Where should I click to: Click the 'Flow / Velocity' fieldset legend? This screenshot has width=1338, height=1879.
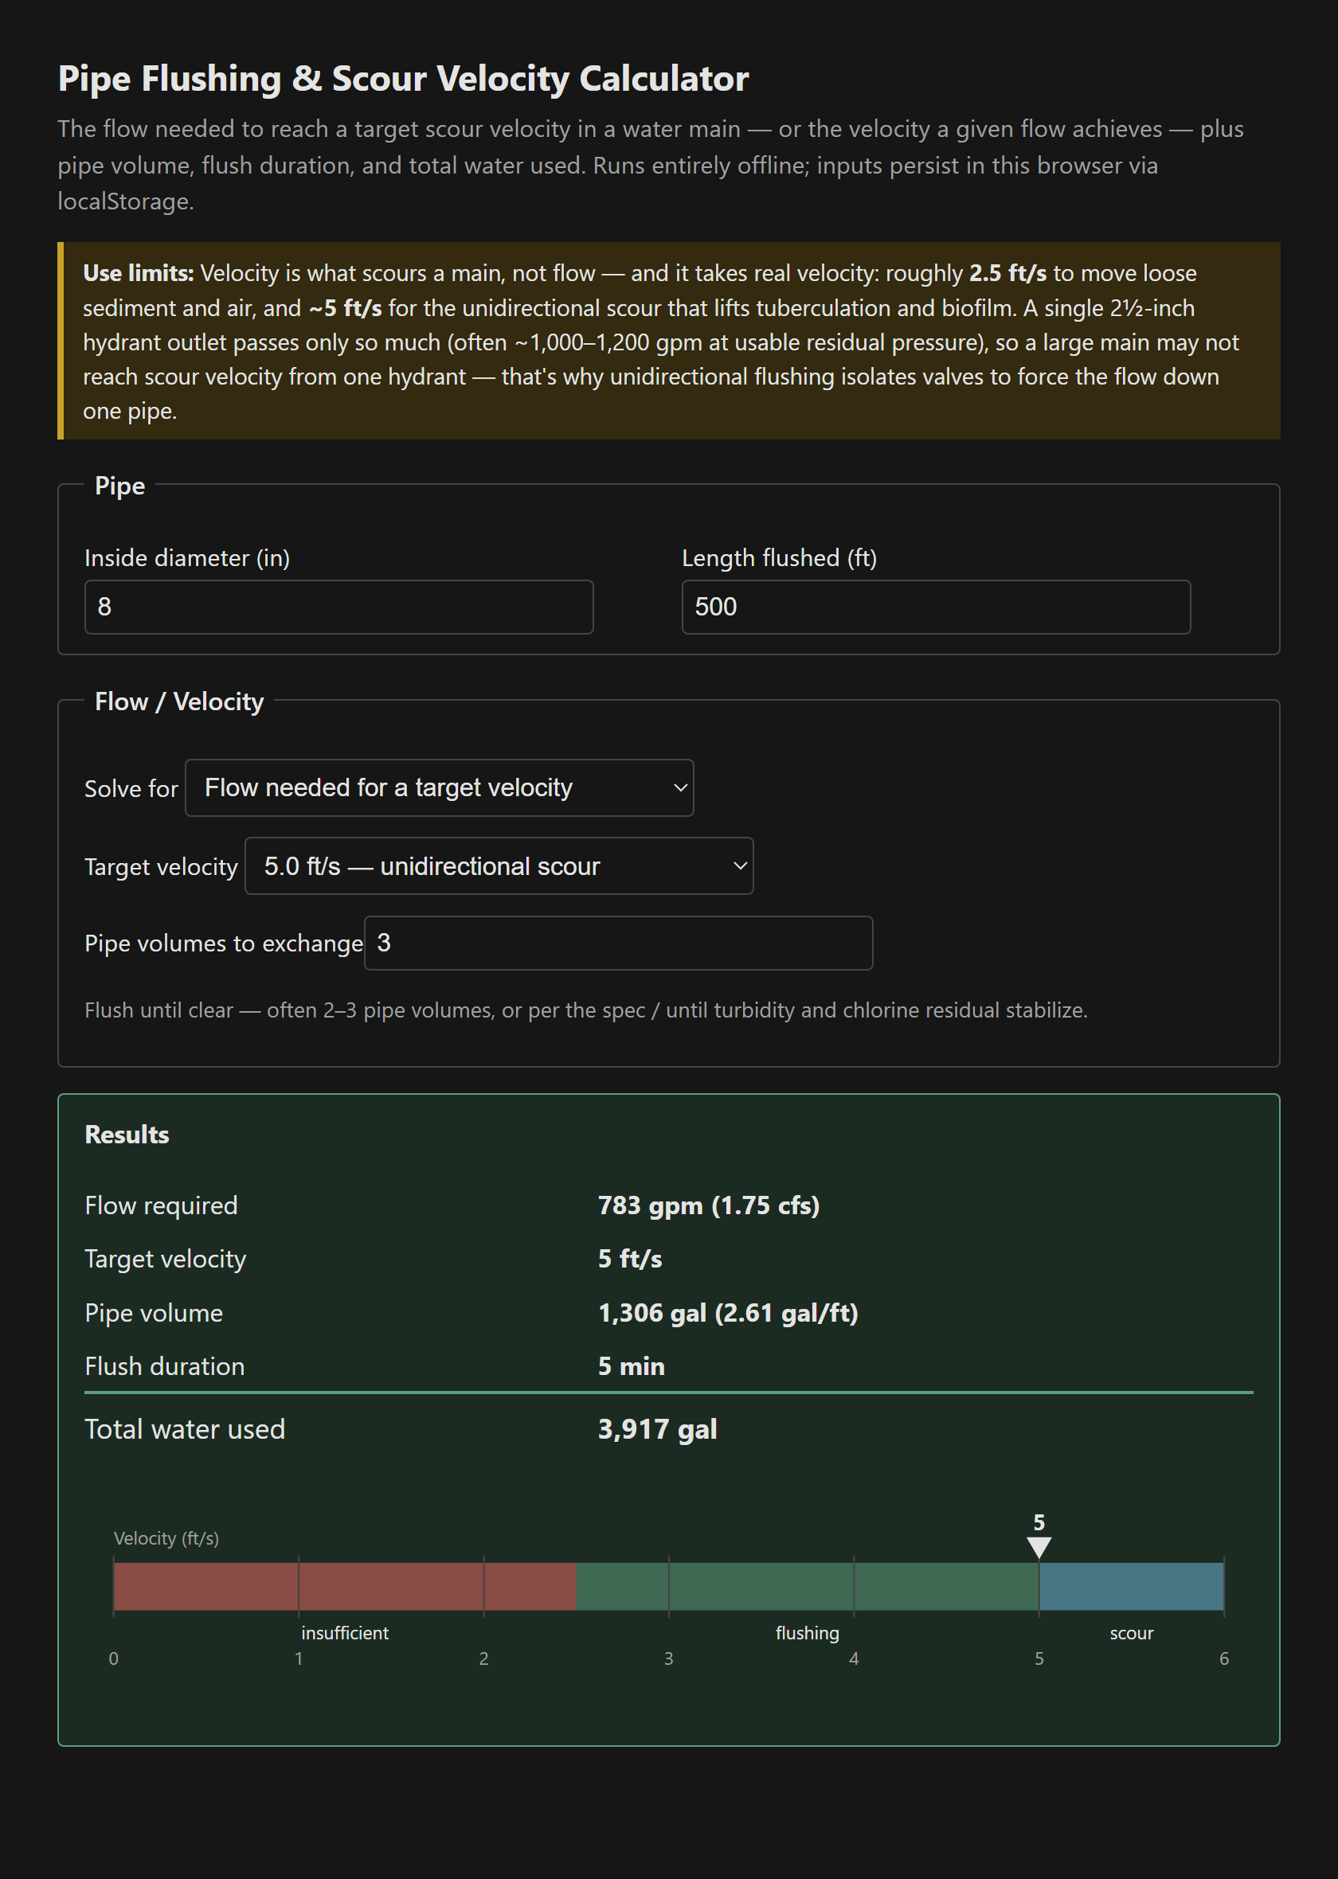click(x=178, y=701)
